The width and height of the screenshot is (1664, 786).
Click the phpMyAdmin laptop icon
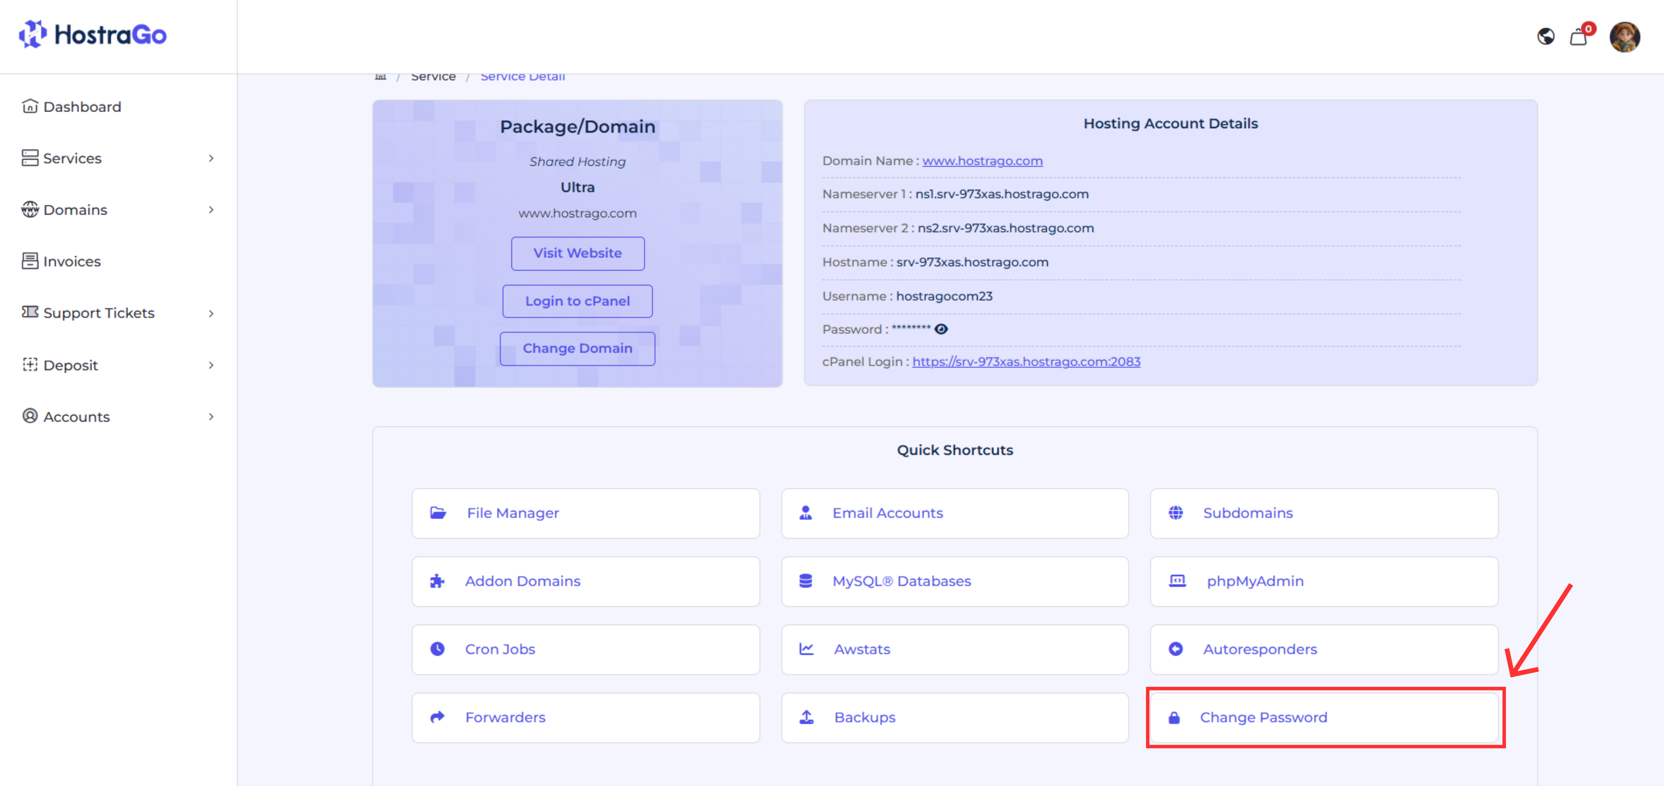[x=1178, y=581]
